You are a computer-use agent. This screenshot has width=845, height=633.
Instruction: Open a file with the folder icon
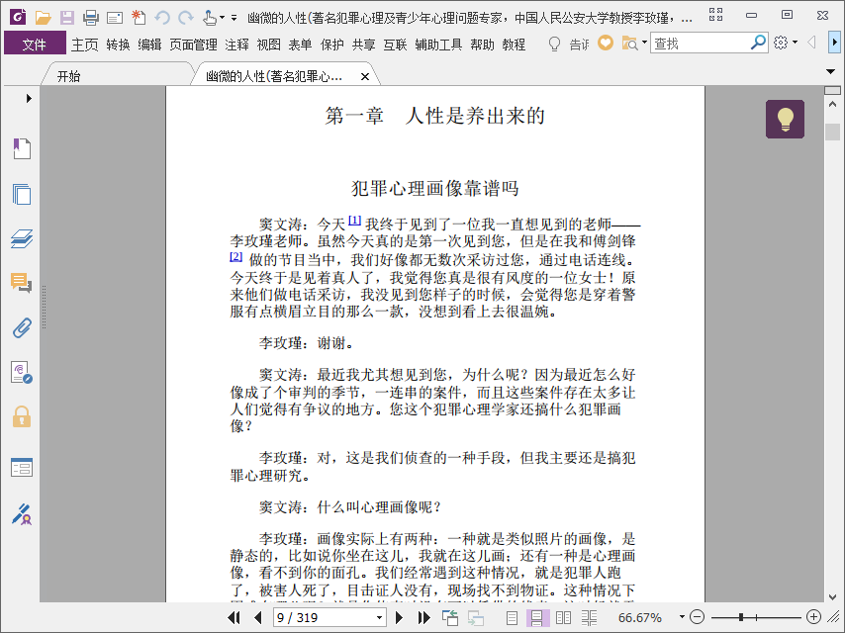pyautogui.click(x=43, y=18)
